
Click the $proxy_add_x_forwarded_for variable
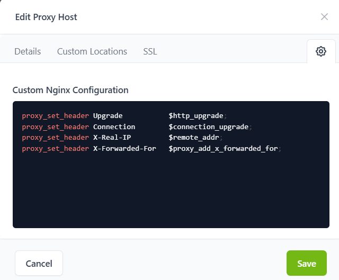(x=223, y=149)
